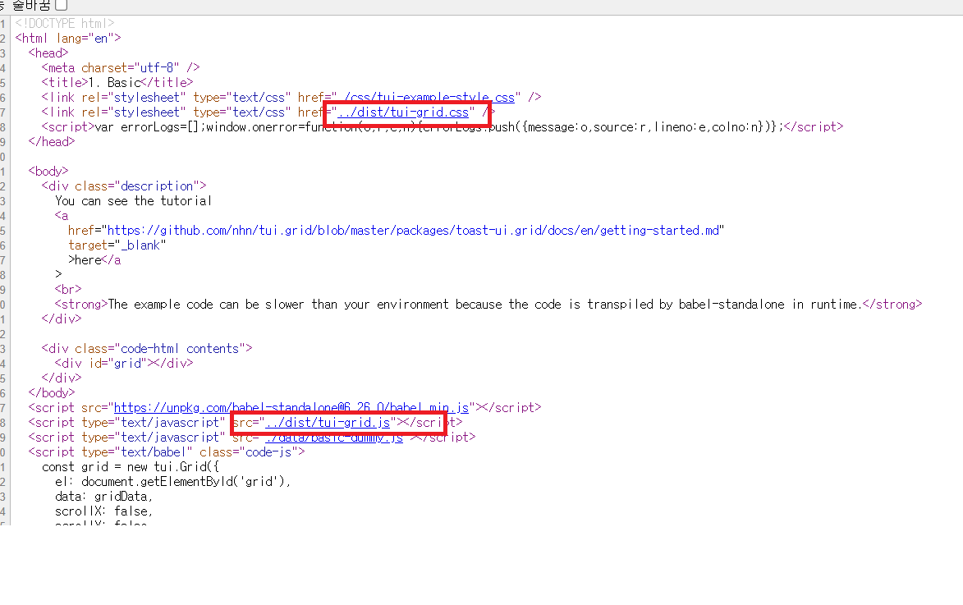
Task: Click the 'var errorLogs=[]' script text
Action: coord(149,126)
